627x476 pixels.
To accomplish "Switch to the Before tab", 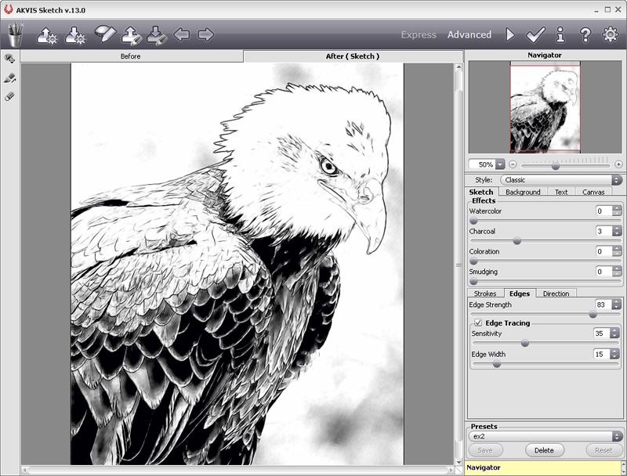I will [131, 56].
